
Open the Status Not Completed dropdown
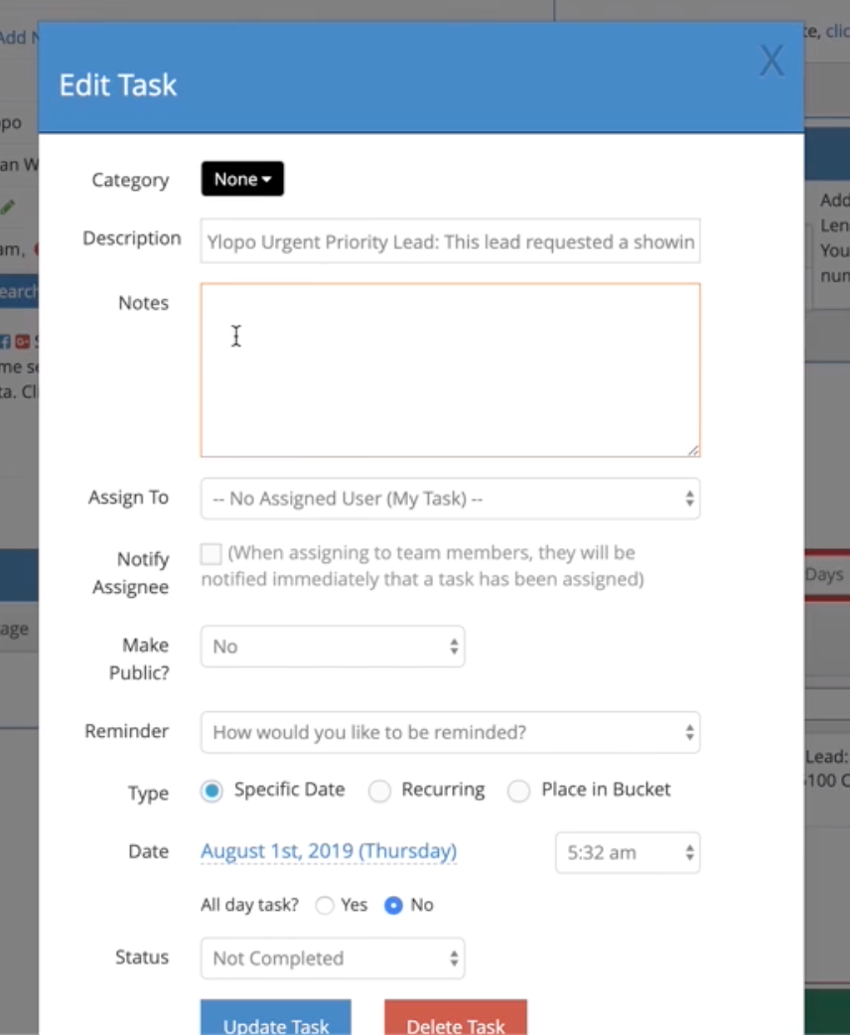click(333, 959)
